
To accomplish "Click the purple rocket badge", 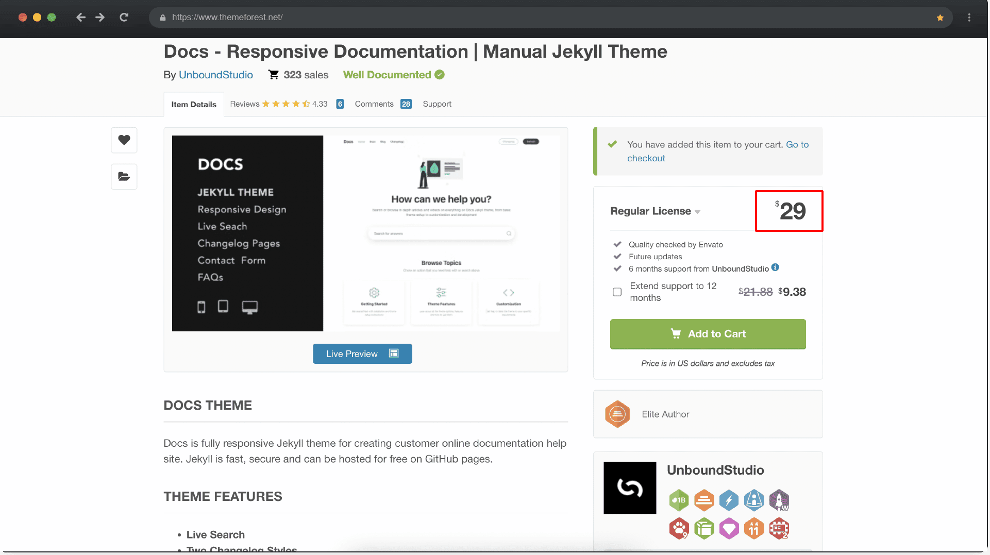I will tap(779, 500).
